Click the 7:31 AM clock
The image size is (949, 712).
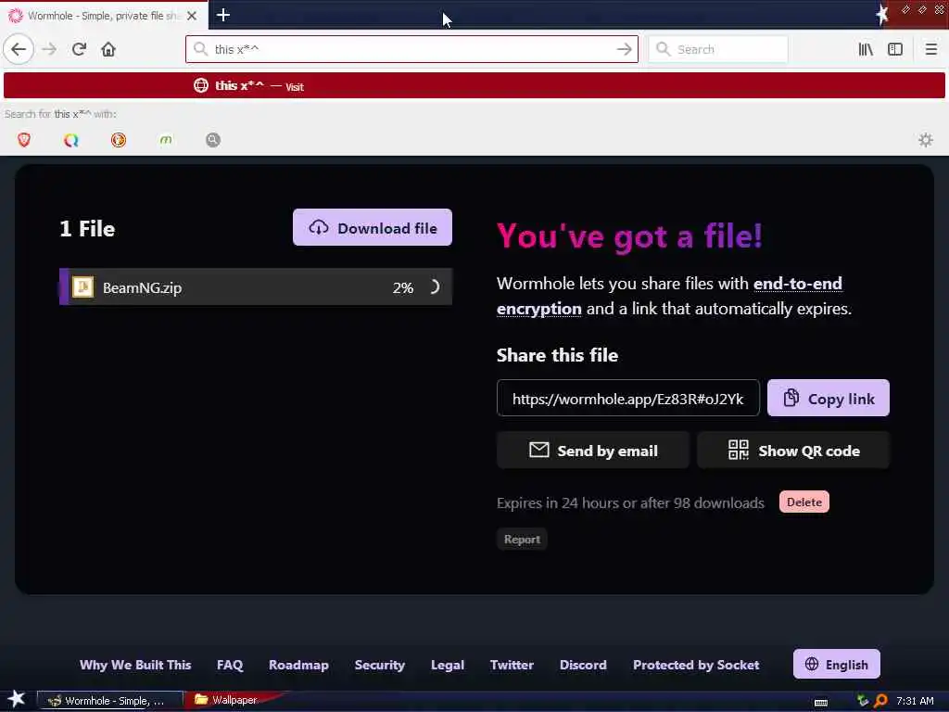[x=915, y=701]
